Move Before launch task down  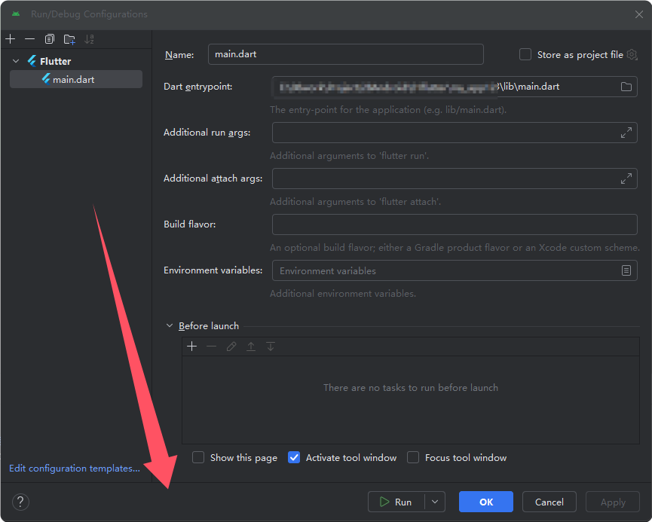coord(271,346)
